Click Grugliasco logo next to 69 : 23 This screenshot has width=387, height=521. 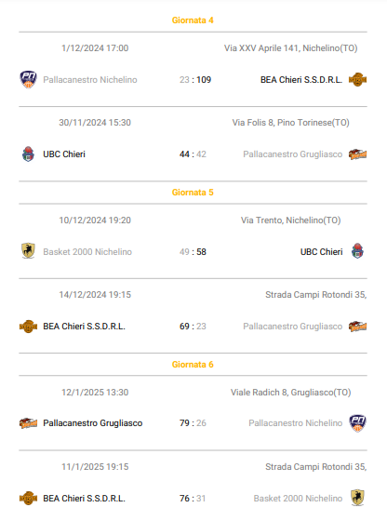[357, 327]
